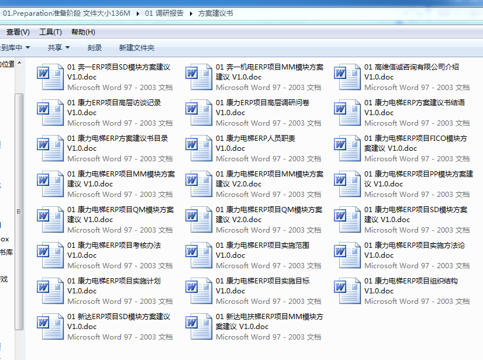
Task: Click Word icon of 新达电扶梯ERP项目MM模块方案建议 V1.0.doc
Action: (199, 327)
